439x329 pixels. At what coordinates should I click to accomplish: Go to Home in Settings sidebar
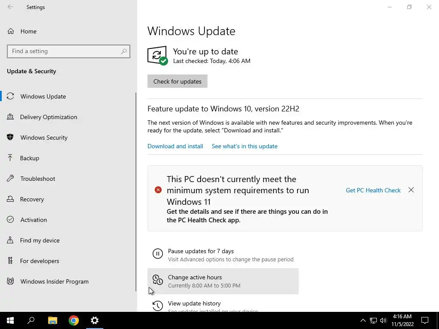(x=28, y=31)
